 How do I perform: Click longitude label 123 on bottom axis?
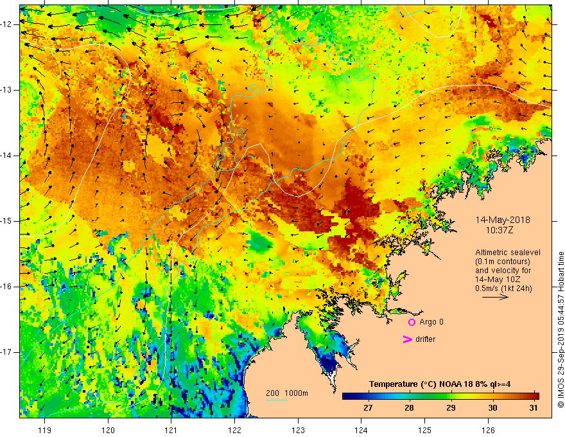pyautogui.click(x=298, y=431)
